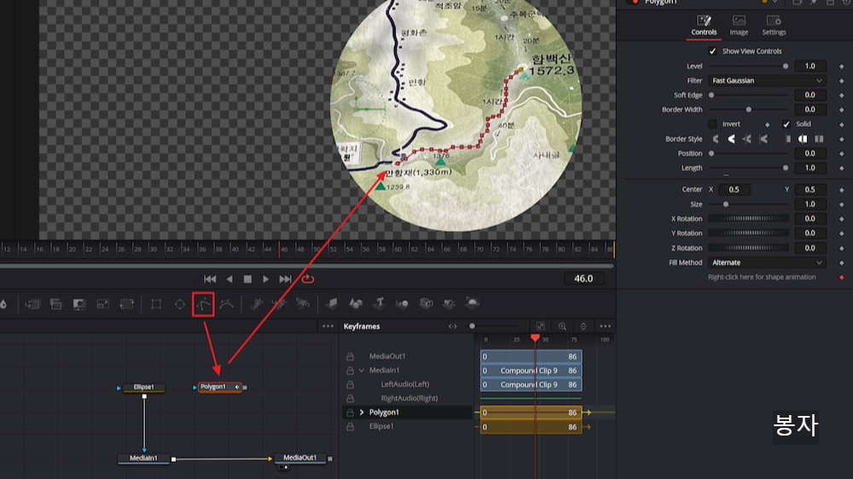Open Keyframes panel options menu
Screen dimensions: 853x479
[x=605, y=326]
